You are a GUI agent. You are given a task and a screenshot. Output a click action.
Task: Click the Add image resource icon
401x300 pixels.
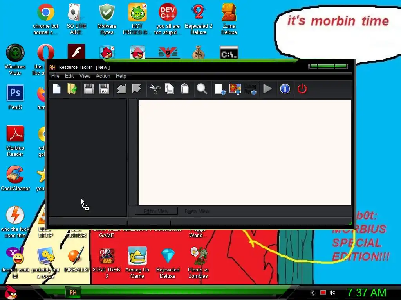(x=235, y=89)
